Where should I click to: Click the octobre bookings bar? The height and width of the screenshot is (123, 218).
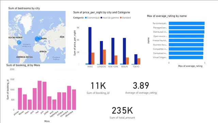point(64,101)
